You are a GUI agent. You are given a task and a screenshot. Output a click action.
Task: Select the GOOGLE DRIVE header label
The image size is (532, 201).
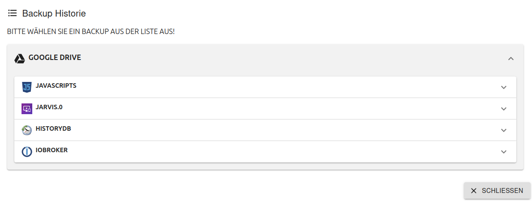(55, 58)
